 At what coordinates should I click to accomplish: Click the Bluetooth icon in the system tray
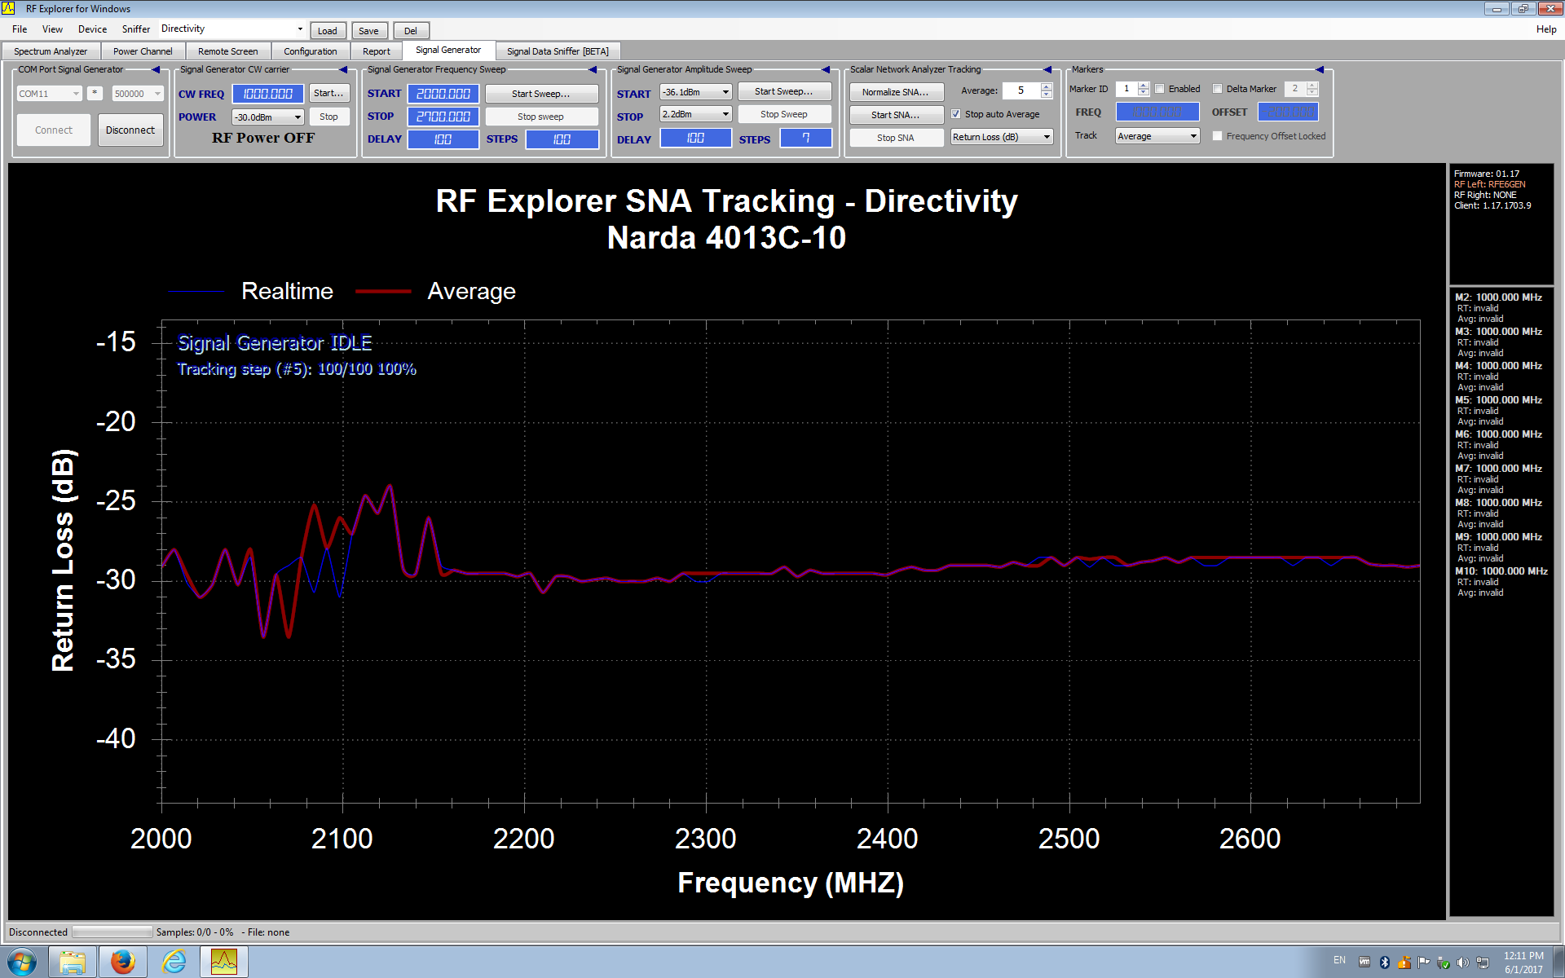(x=1383, y=962)
